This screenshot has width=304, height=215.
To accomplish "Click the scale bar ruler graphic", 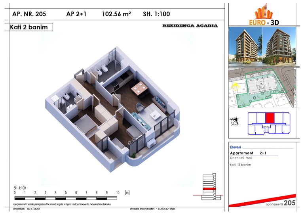I will [x=66, y=198].
